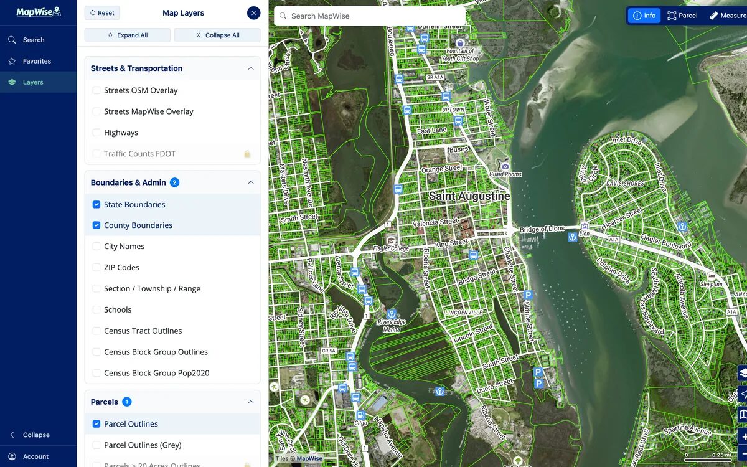Click the MapWise logo
The height and width of the screenshot is (467, 747).
[x=38, y=12]
